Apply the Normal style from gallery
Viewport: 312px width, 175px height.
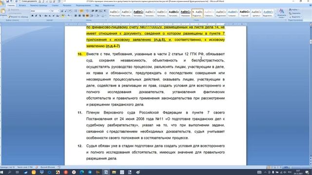pos(115,13)
